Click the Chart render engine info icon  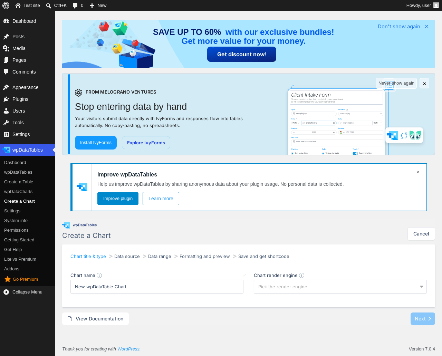pyautogui.click(x=302, y=275)
